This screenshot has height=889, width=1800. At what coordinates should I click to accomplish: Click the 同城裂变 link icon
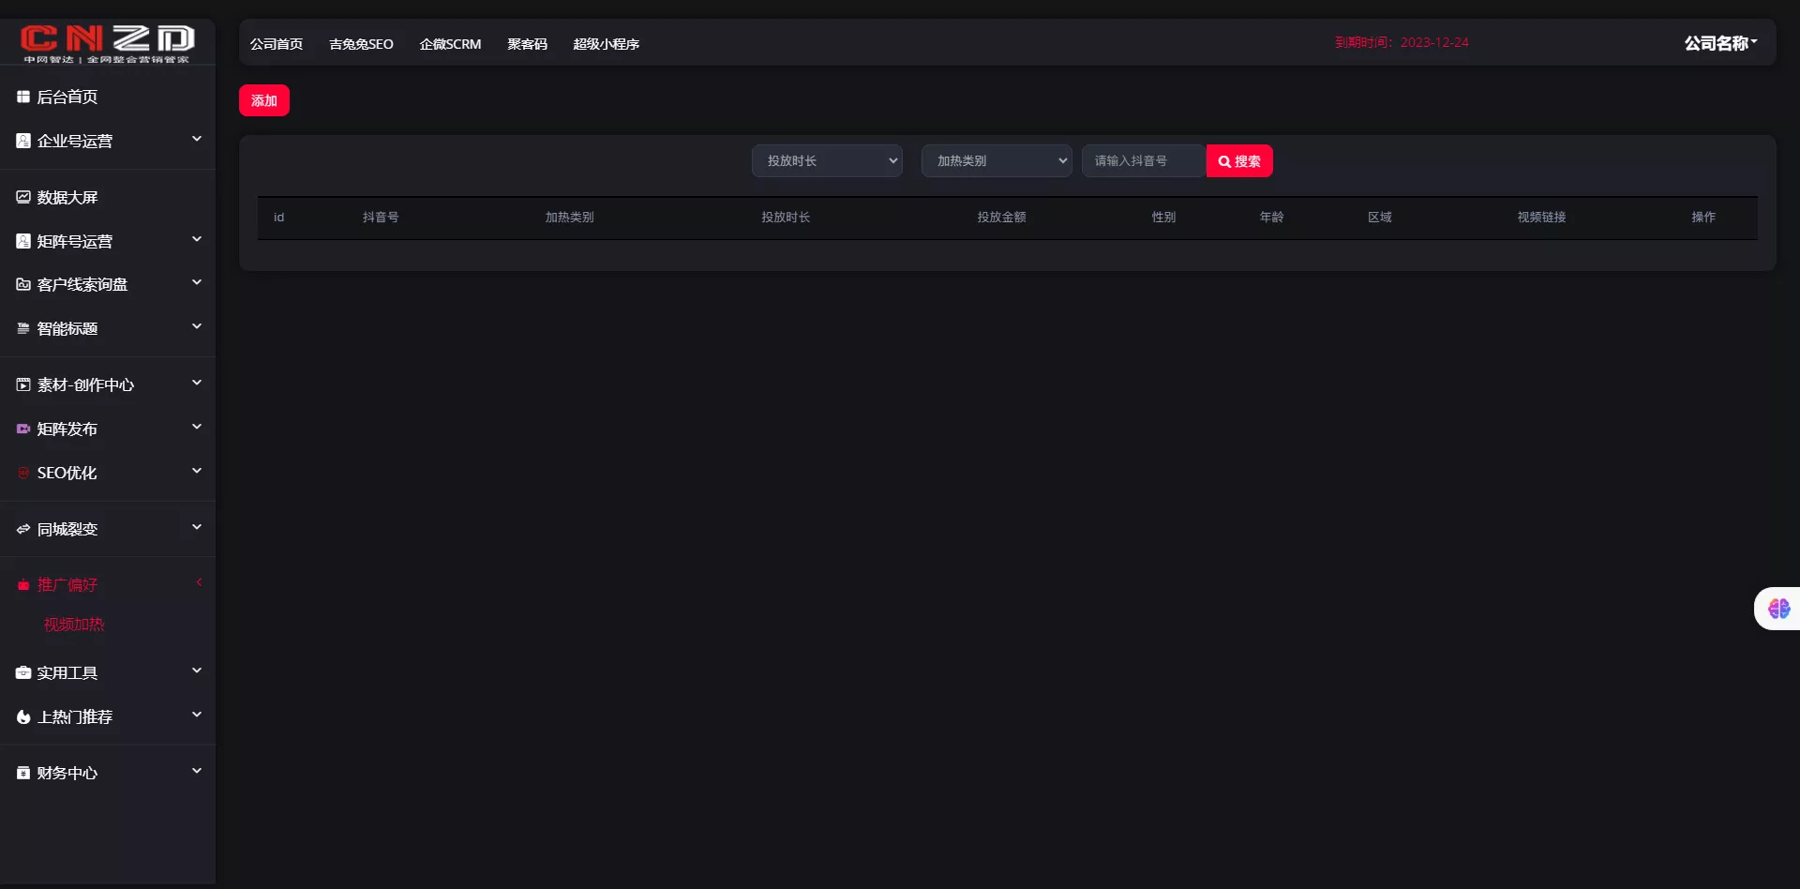click(x=23, y=529)
